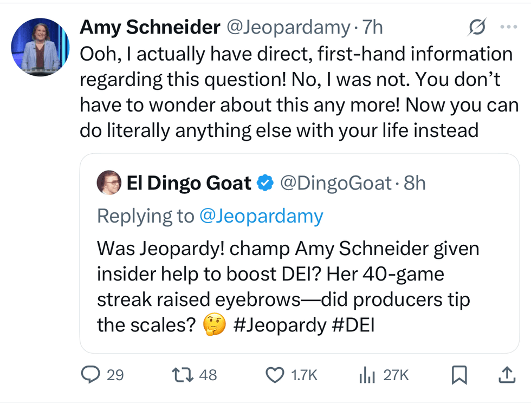Click the 8h timestamp in quoted tweet

coord(415,184)
